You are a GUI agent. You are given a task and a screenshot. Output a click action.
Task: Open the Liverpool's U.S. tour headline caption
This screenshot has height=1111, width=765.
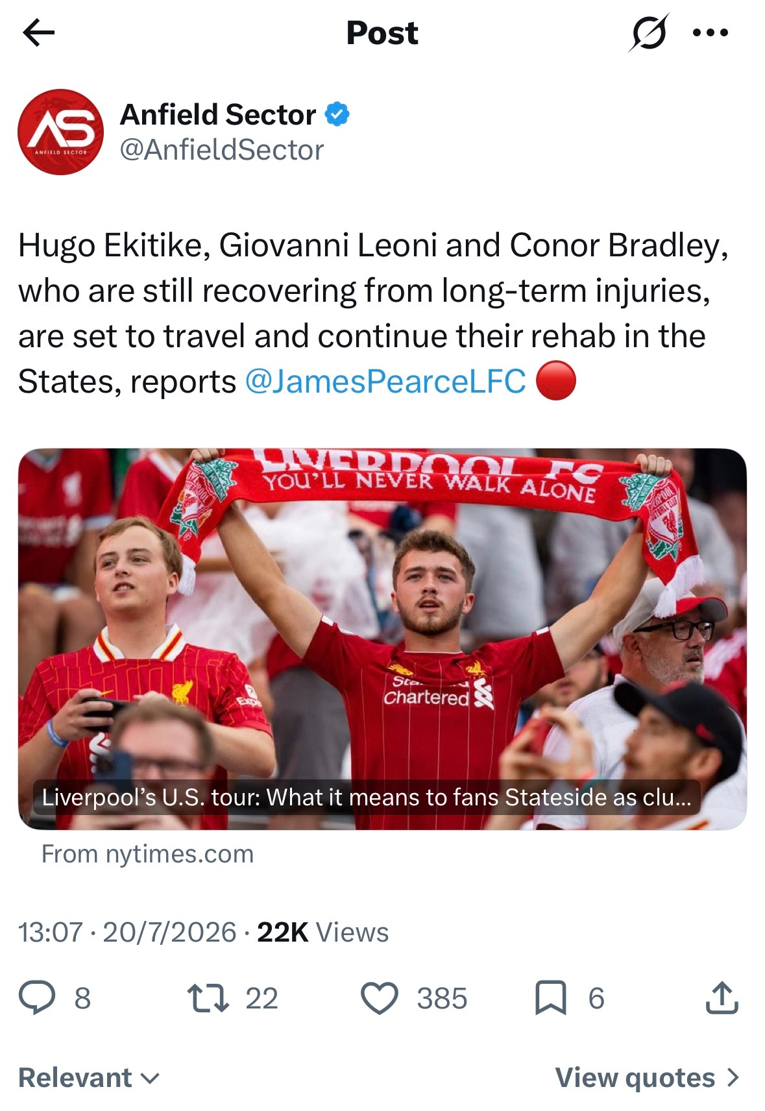pyautogui.click(x=367, y=797)
